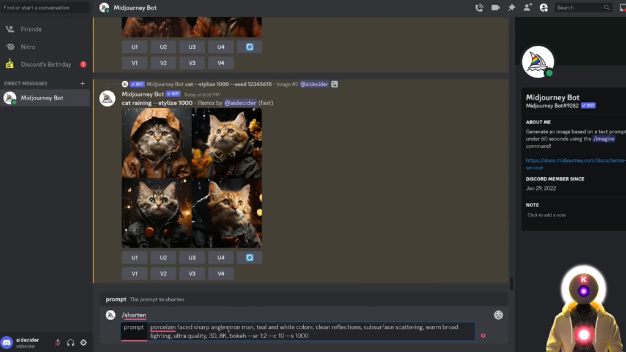Click the 'Jan 29, 2022' date
Viewport: 626px width, 352px height.
point(540,188)
